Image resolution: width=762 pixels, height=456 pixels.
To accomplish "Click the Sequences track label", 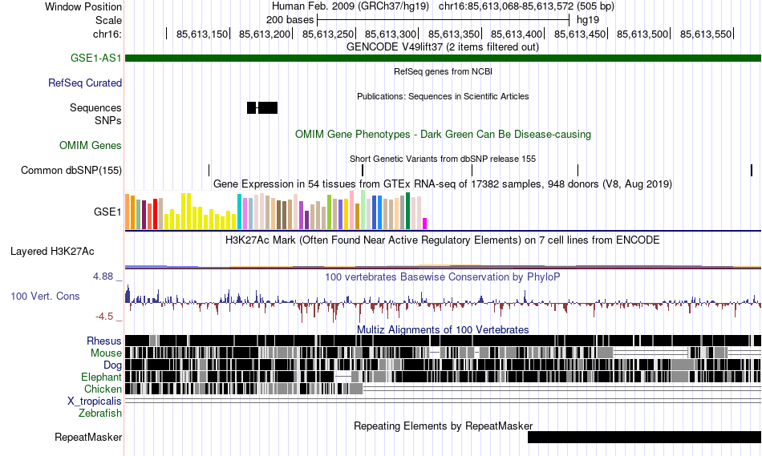I will (95, 108).
